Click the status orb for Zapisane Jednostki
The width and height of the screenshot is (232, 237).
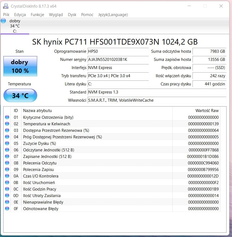(x=7, y=156)
